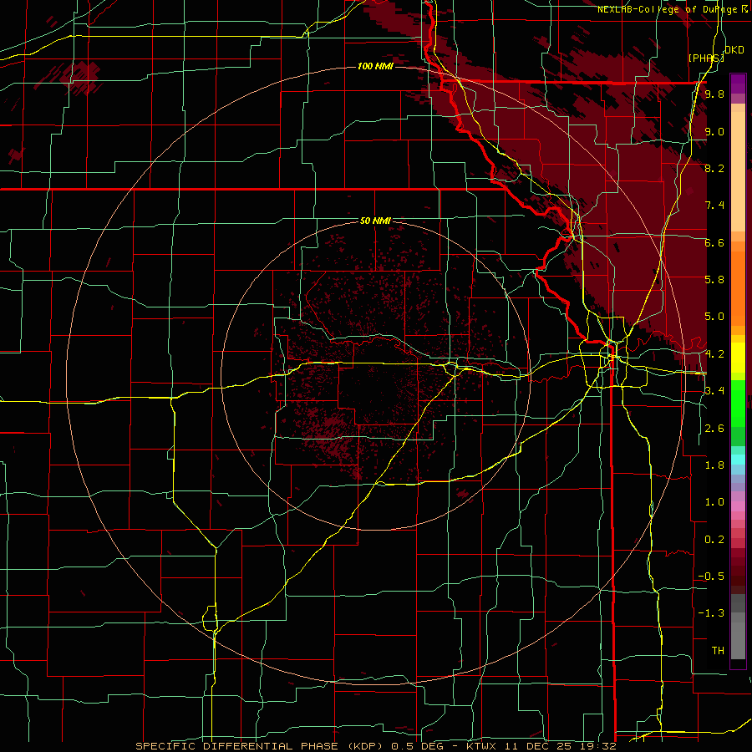Click the purple segment atop the color bar

pyautogui.click(x=738, y=84)
